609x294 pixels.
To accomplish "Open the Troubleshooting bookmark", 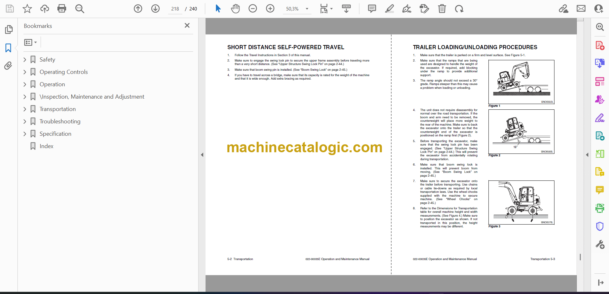I will (60, 121).
